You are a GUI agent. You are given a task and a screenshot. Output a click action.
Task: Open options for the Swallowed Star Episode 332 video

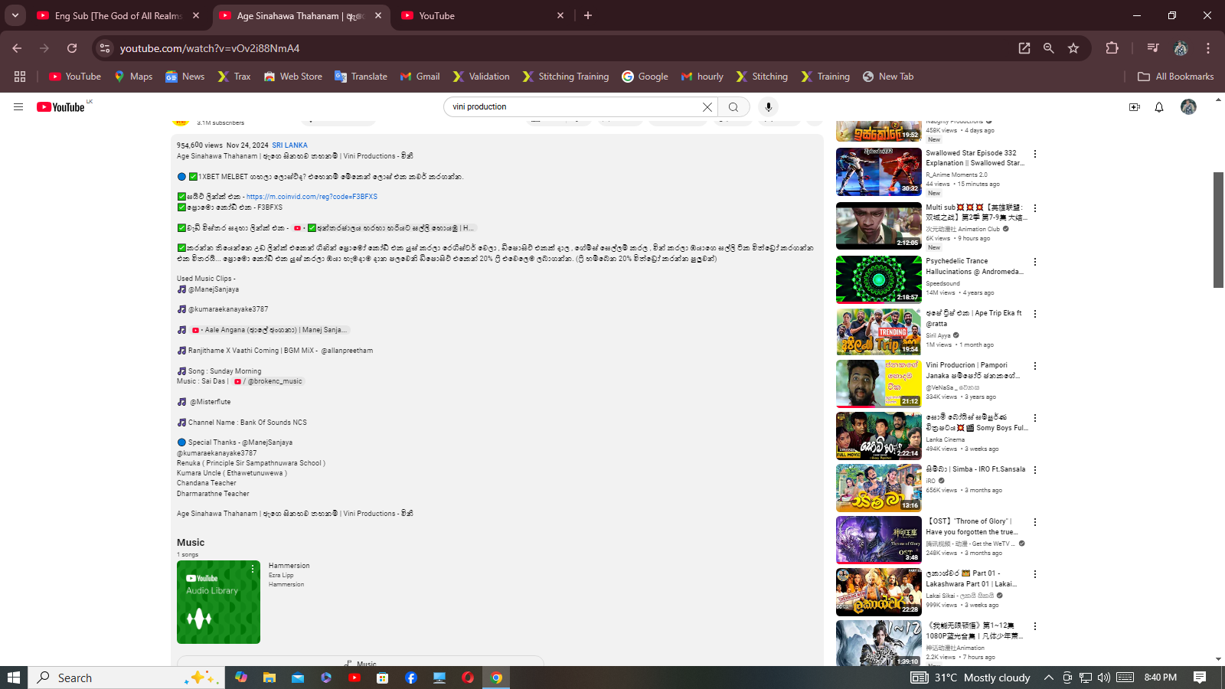(x=1035, y=154)
